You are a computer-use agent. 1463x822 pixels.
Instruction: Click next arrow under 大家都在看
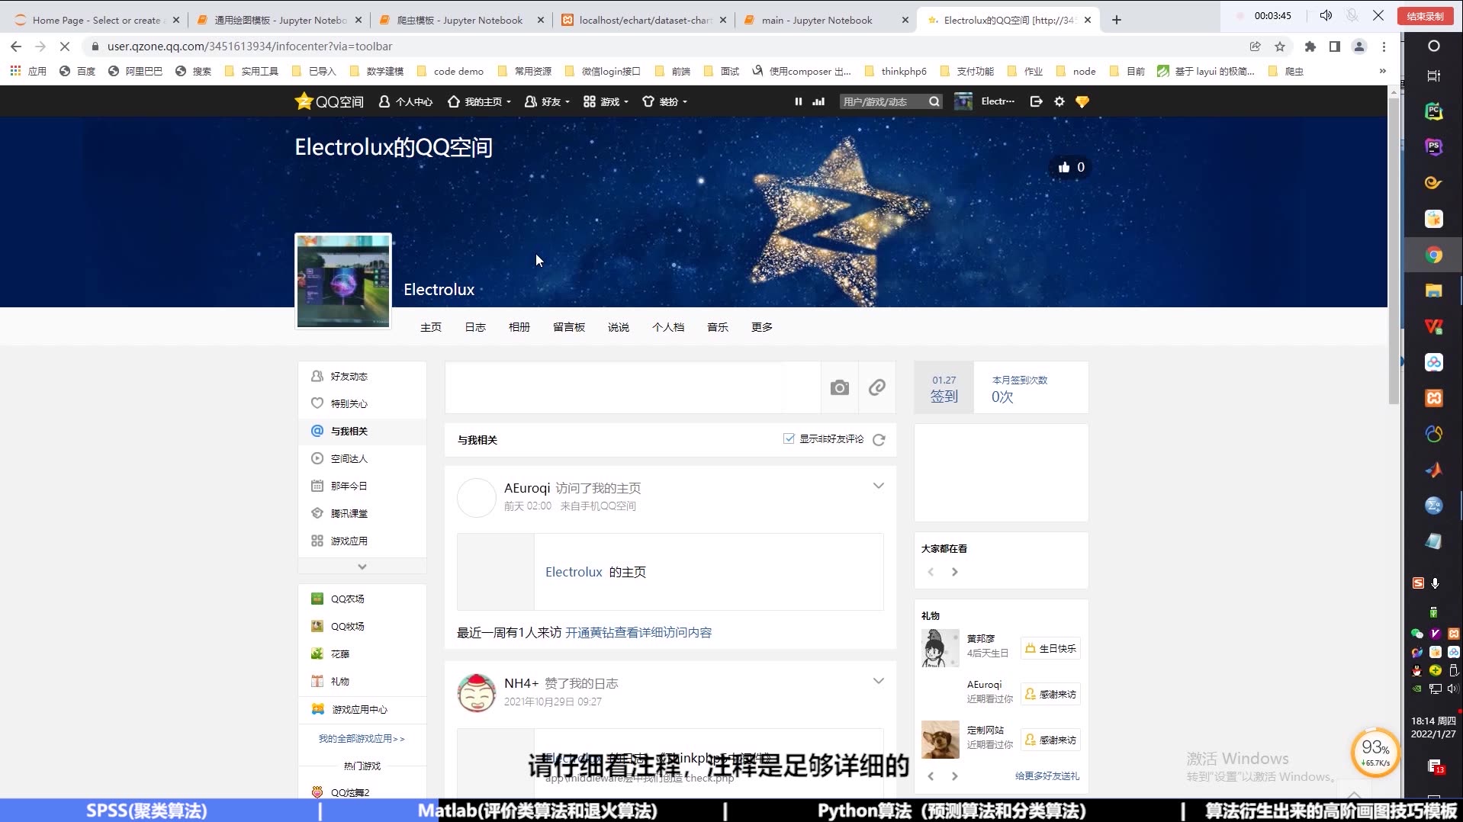point(954,572)
